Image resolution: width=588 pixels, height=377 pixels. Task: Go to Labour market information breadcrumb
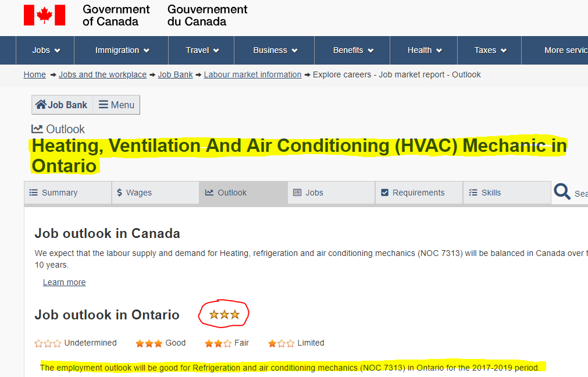tap(253, 74)
